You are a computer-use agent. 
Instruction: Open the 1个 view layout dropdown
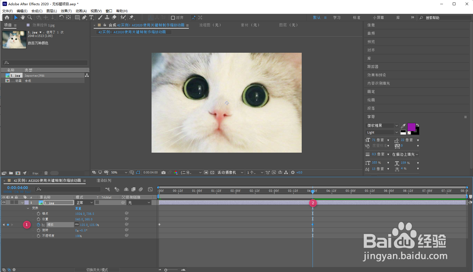[255, 173]
